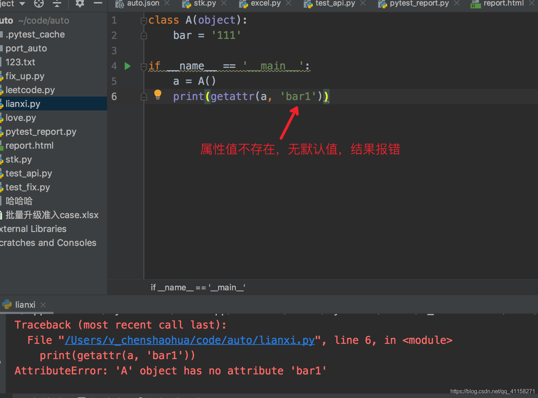Viewport: 538px width, 398px height.
Task: Close the stk.py tab
Action: click(224, 3)
